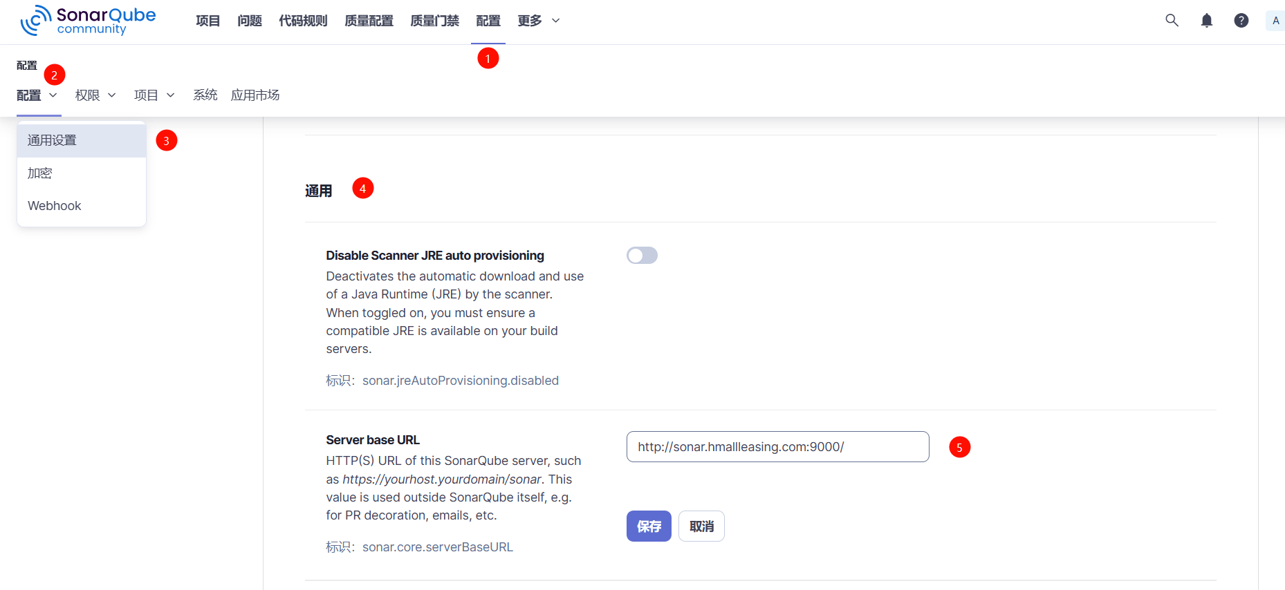Expand the 项目 dropdown in admin submenu
This screenshot has height=590, width=1285.
point(154,95)
